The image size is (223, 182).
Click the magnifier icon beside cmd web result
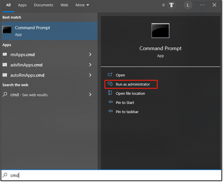coord(5,94)
